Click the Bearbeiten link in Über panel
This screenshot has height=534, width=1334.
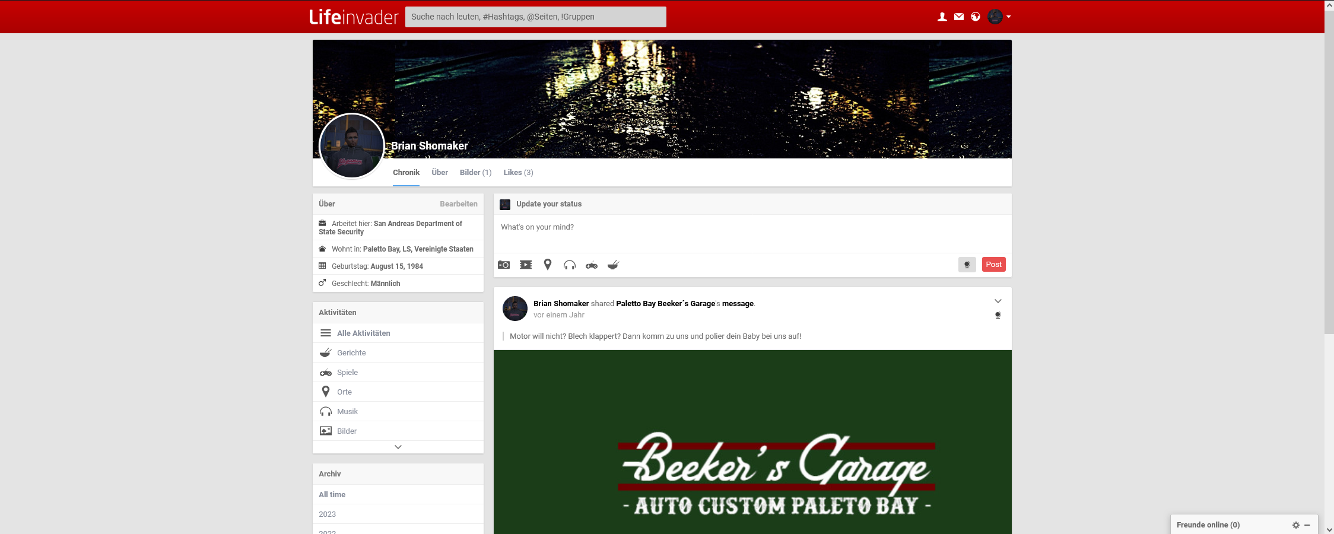tap(458, 204)
